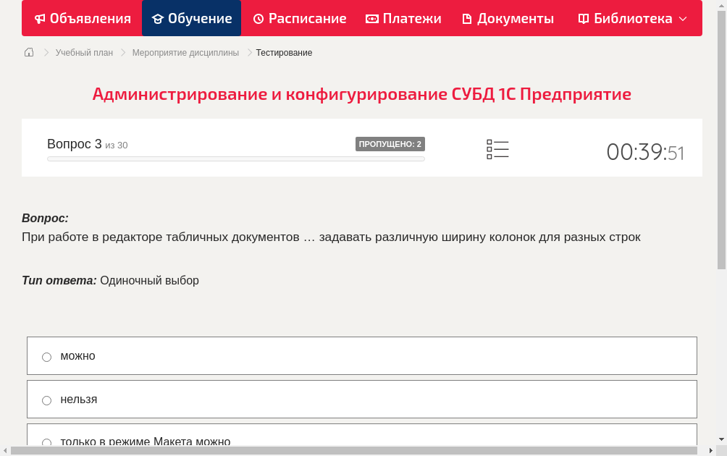Select the "нельзя" answer option

pos(46,400)
